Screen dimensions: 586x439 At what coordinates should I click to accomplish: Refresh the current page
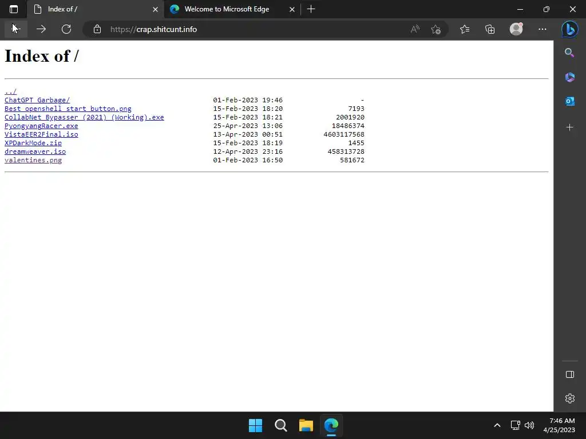66,29
